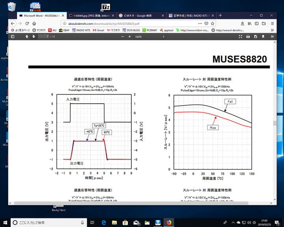
Task: Download the MUSES8820 PDF file
Action: point(255,37)
